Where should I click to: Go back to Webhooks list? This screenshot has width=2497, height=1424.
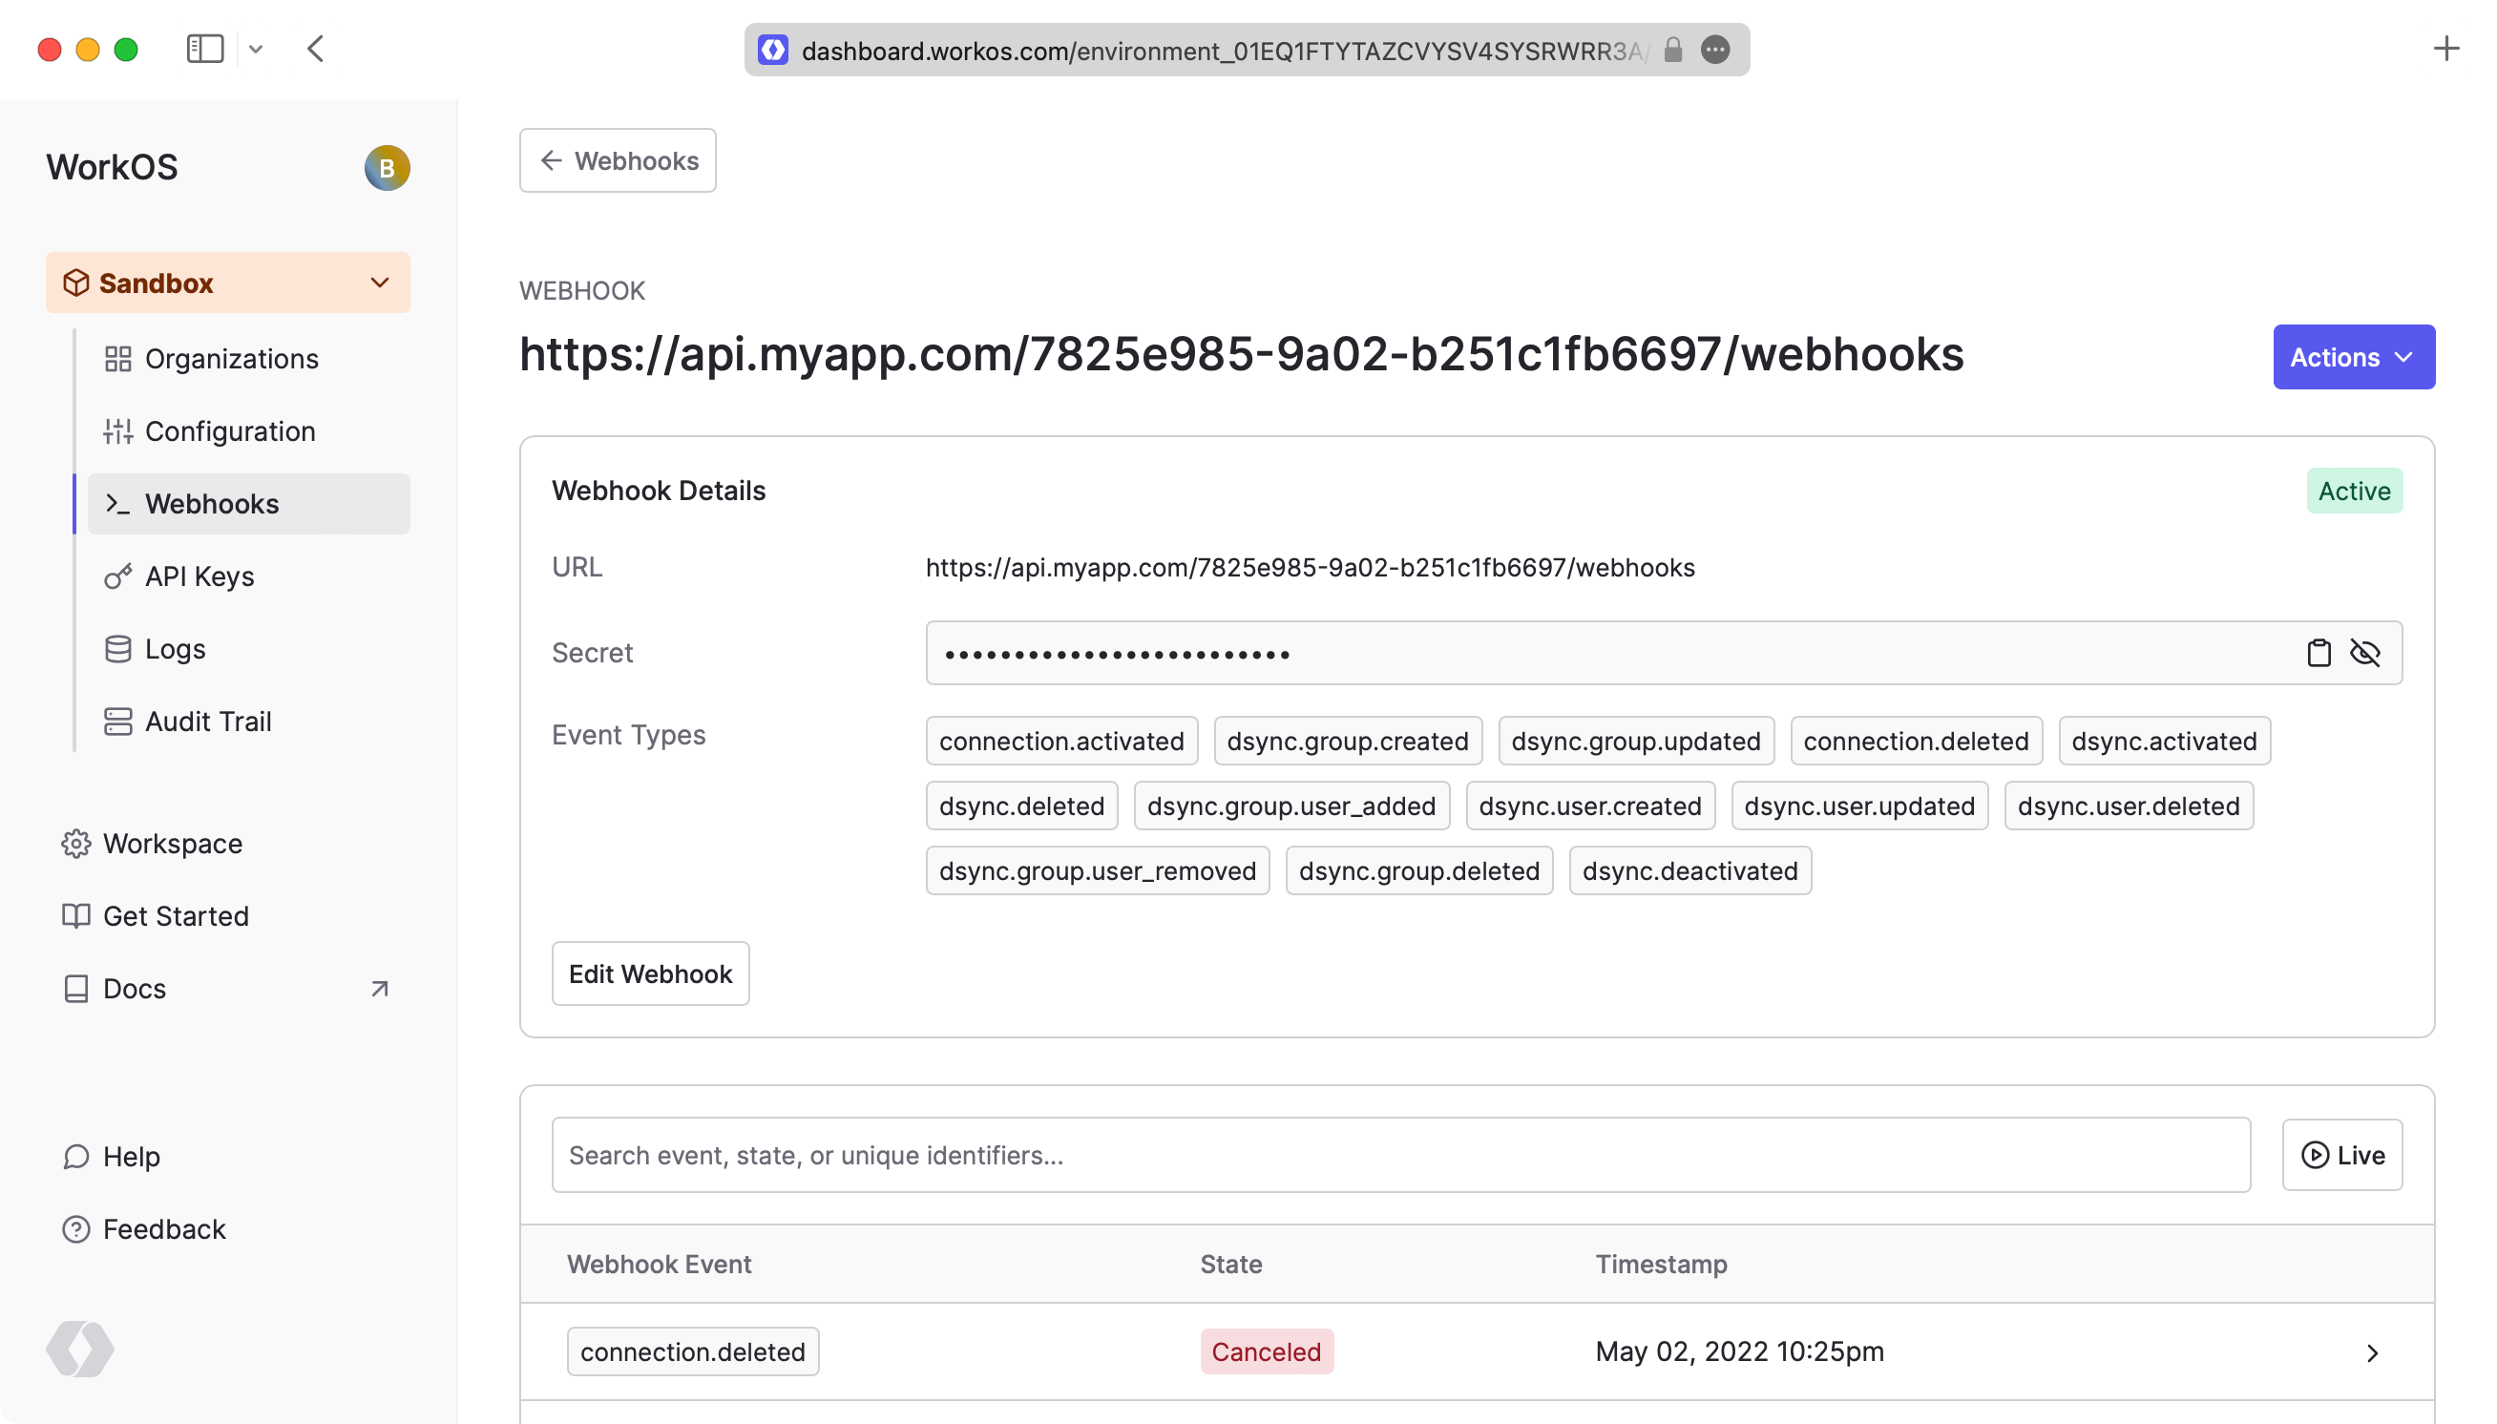coord(618,160)
